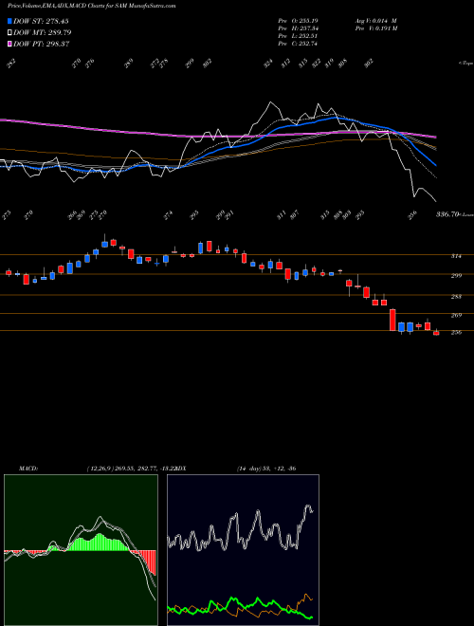This screenshot has width=474, height=626.
Task: Click the Pre V: 0.191 M value
Action: tap(375, 28)
